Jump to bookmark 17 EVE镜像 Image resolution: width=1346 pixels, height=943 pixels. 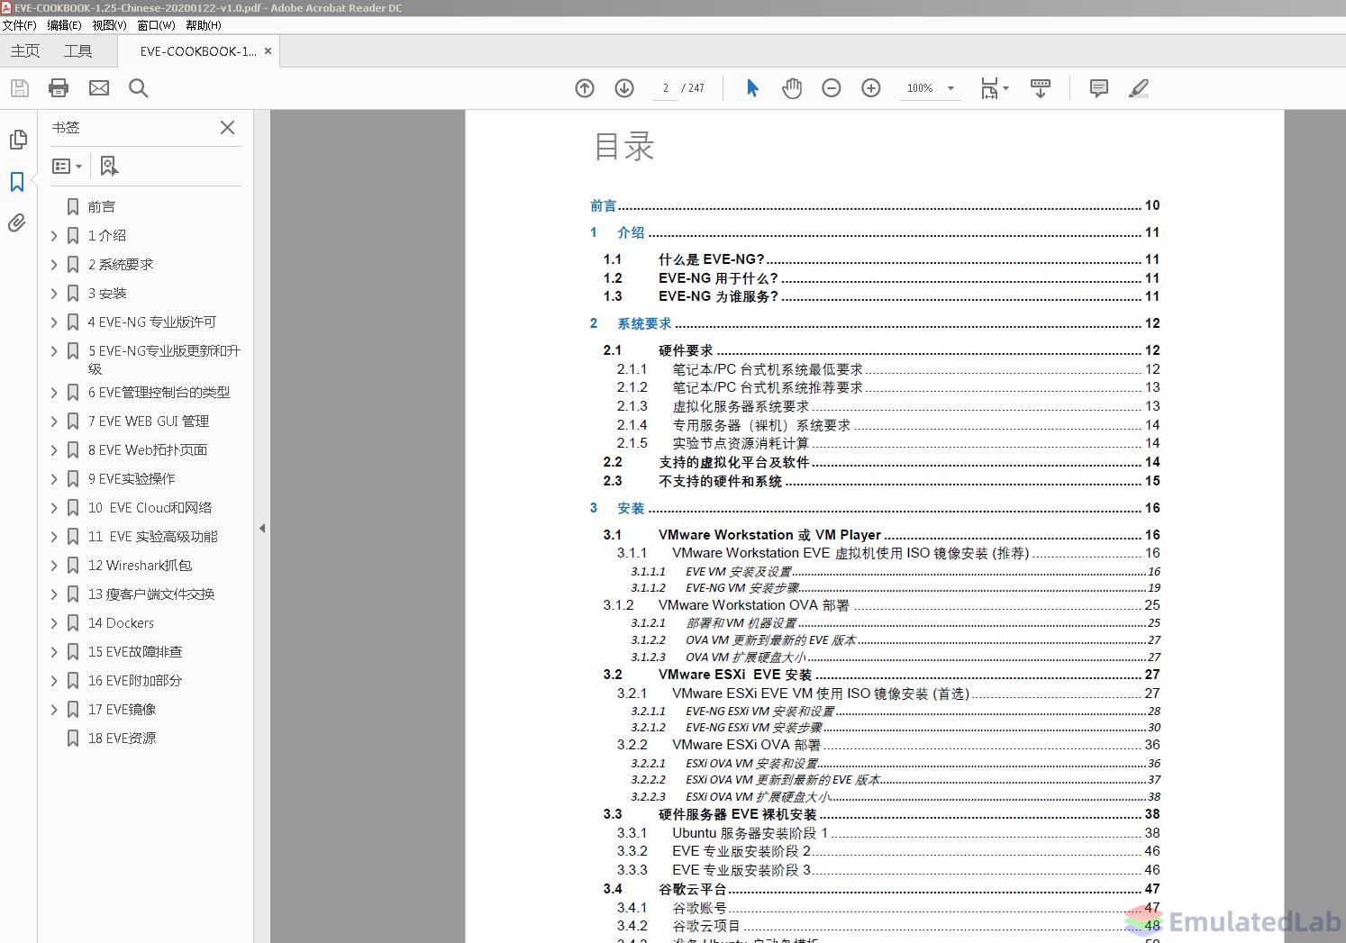[x=122, y=710]
